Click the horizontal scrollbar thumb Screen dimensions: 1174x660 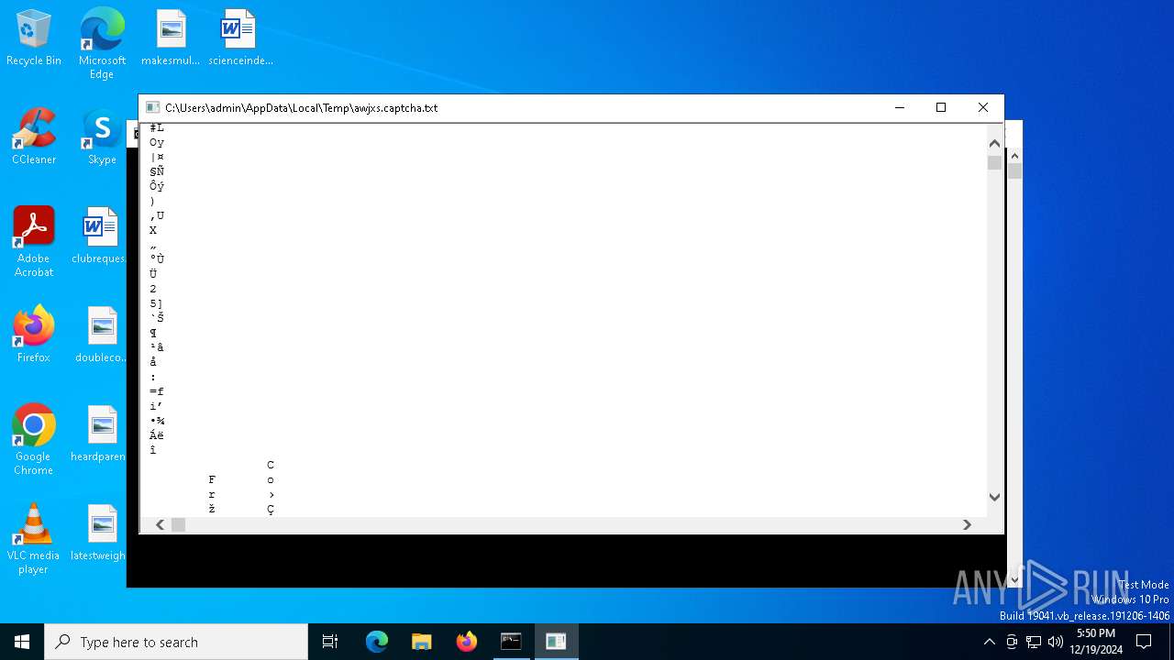178,524
